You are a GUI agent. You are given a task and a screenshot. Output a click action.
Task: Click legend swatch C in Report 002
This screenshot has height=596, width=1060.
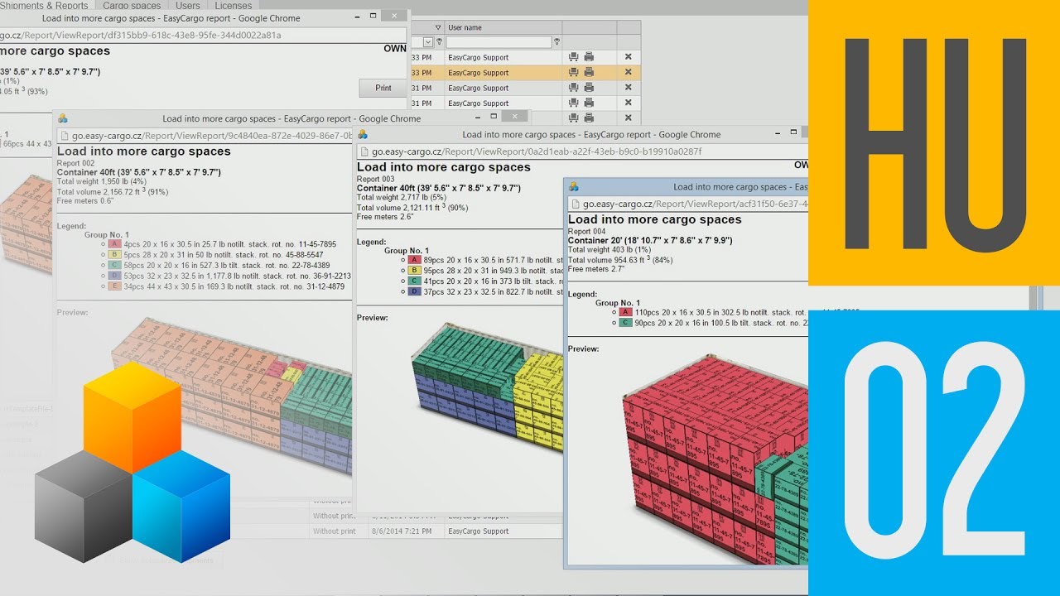[x=115, y=266]
